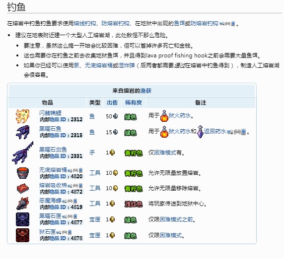Click the 返回药水 potion icon
This screenshot has height=258, width=284.
click(200, 132)
